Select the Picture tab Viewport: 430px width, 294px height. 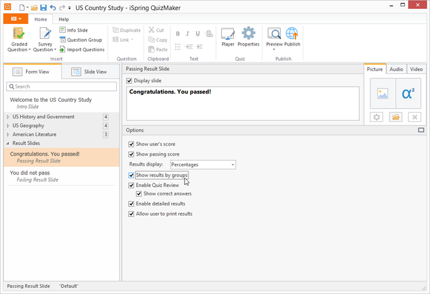pos(375,69)
